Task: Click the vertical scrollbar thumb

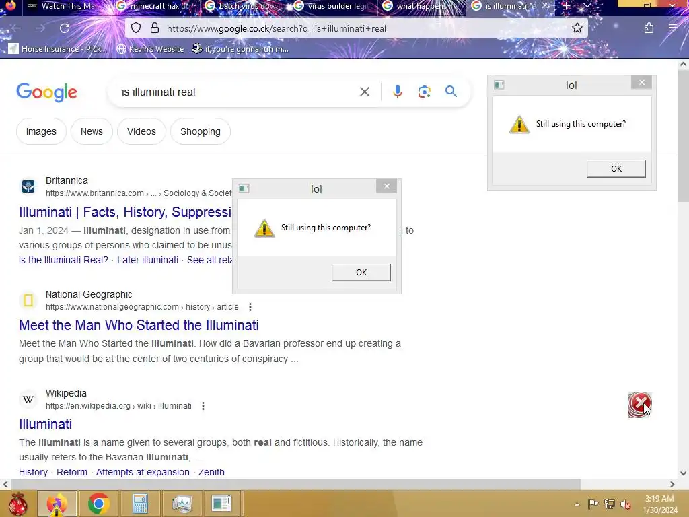Action: [683, 135]
